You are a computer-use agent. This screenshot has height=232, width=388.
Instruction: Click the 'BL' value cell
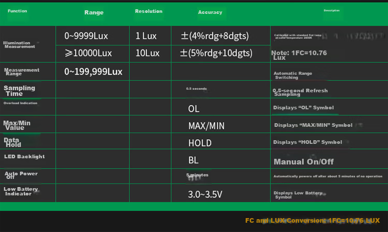(193, 160)
